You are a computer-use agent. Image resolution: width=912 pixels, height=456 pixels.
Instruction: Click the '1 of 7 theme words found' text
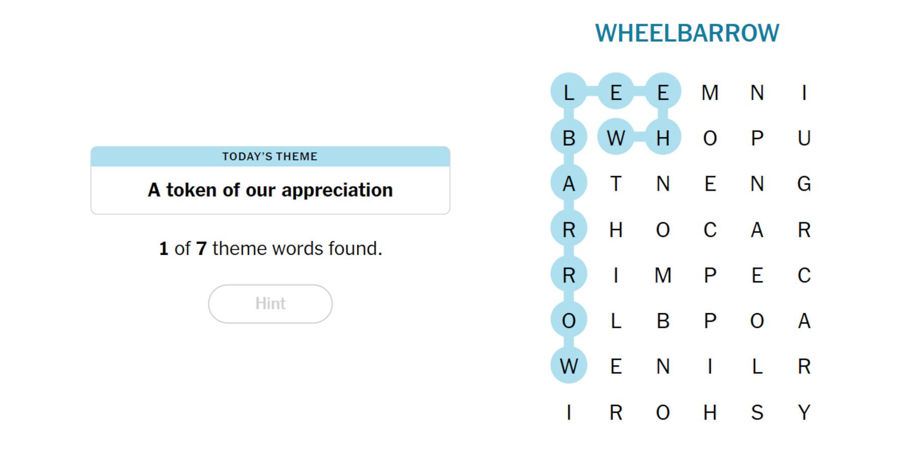(270, 249)
